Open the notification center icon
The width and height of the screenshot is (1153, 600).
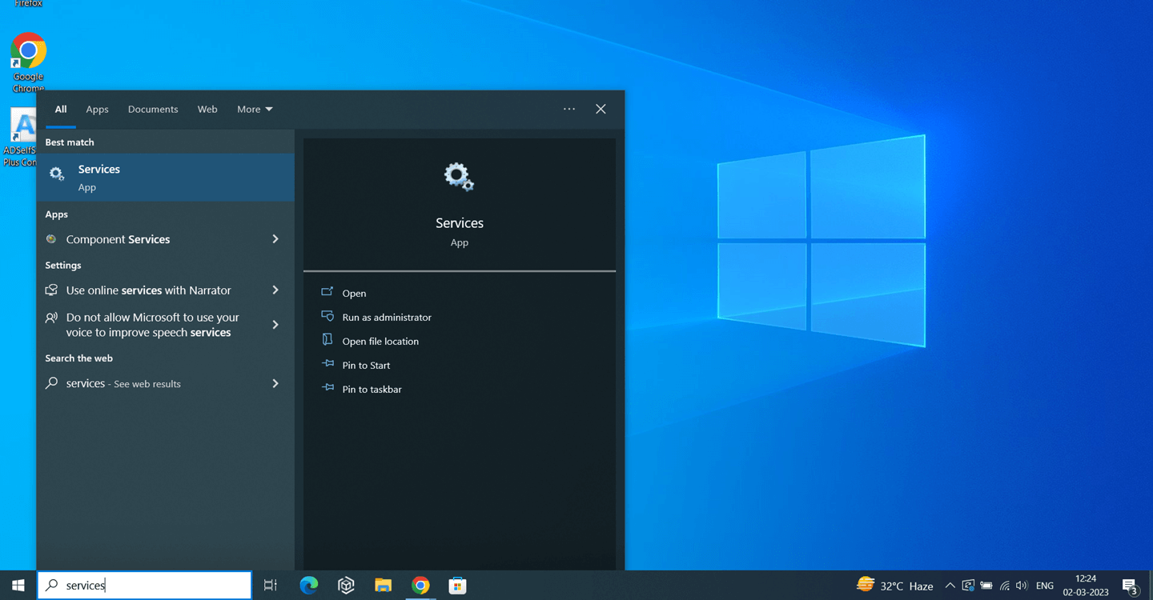click(1130, 586)
